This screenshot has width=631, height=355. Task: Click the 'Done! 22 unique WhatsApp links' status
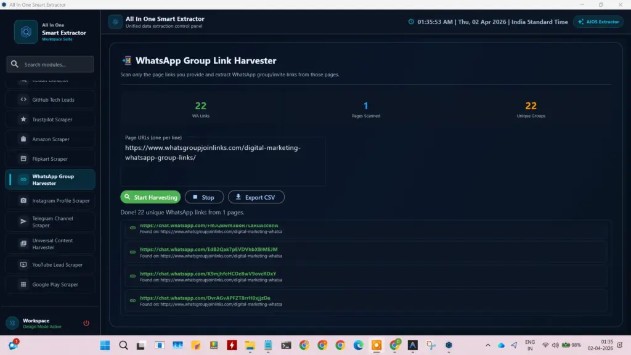coord(182,212)
